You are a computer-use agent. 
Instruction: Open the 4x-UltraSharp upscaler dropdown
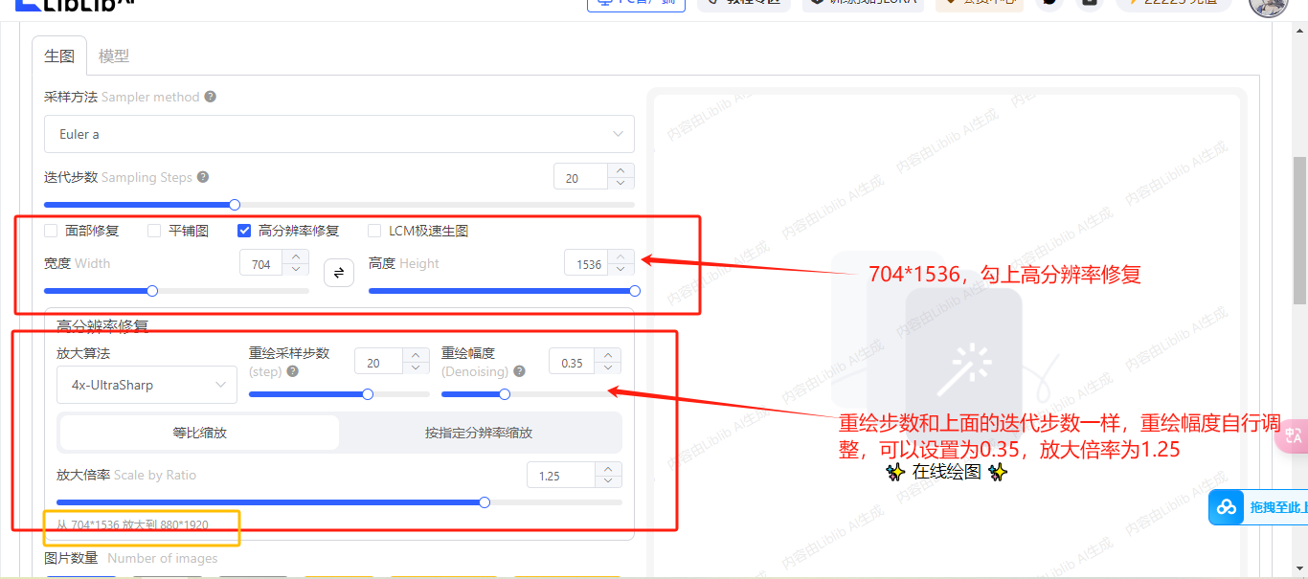tap(147, 385)
